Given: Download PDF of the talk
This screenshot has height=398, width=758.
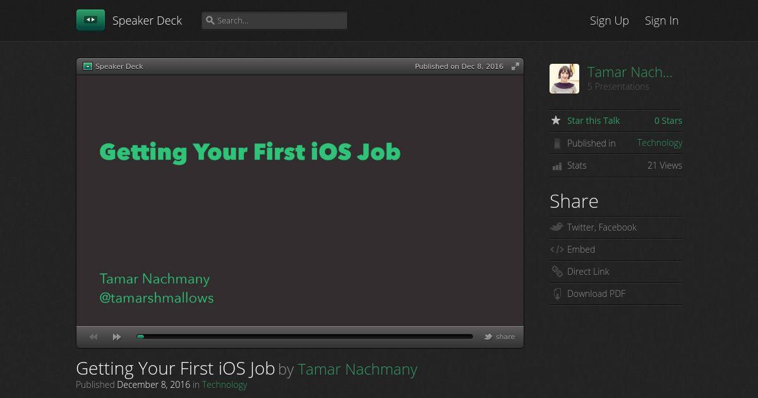Looking at the screenshot, I should tap(596, 294).
